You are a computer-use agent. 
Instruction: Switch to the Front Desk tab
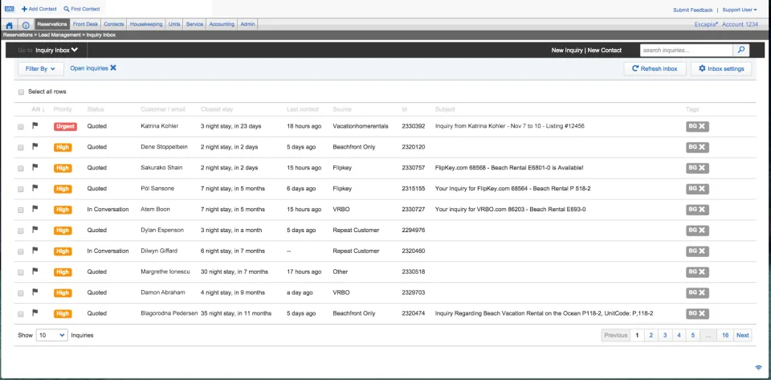86,24
